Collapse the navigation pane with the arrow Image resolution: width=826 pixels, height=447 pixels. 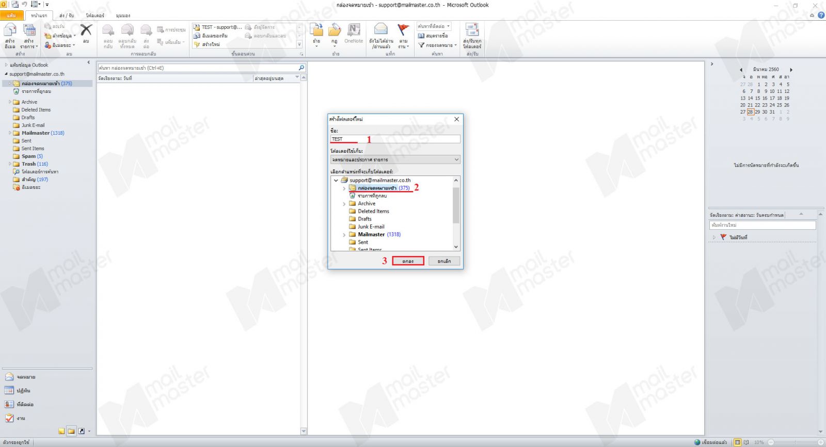coord(88,62)
